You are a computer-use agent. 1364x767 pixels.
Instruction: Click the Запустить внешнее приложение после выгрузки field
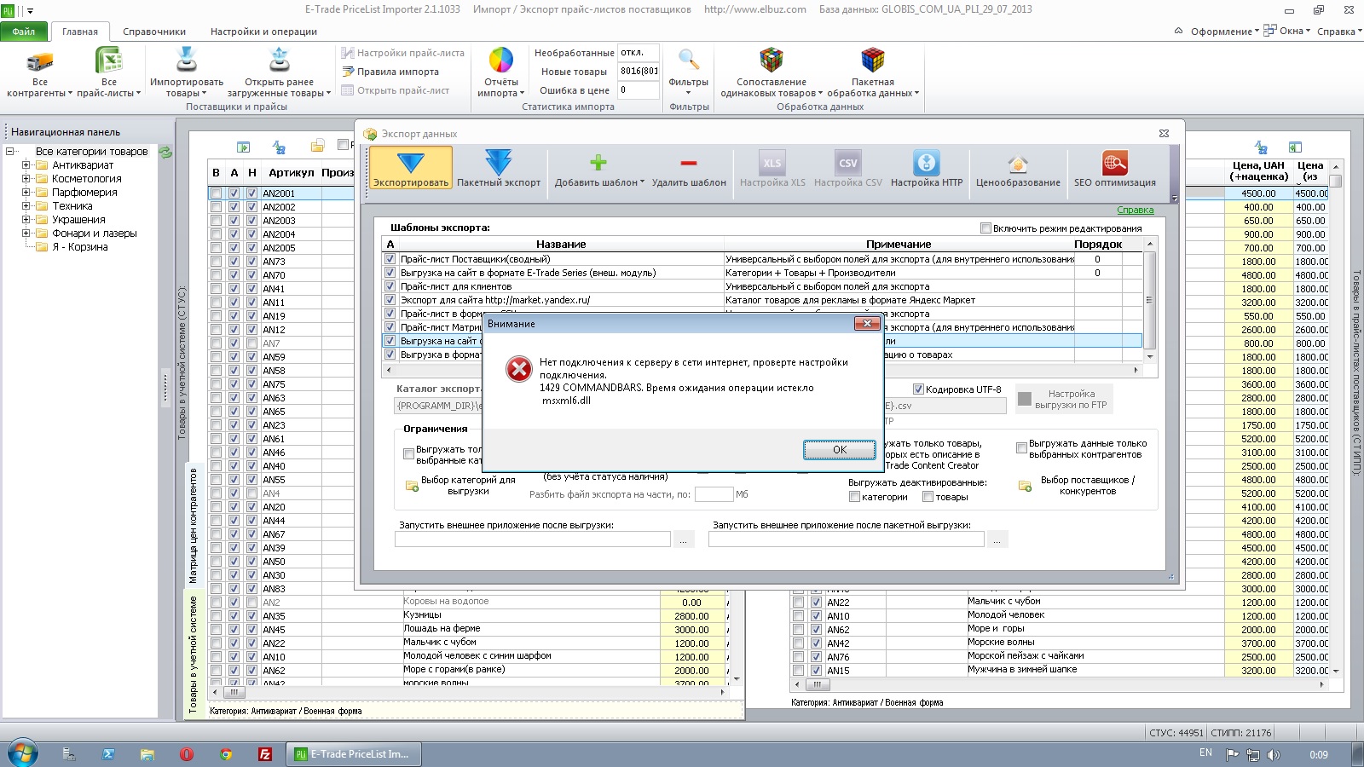click(533, 539)
